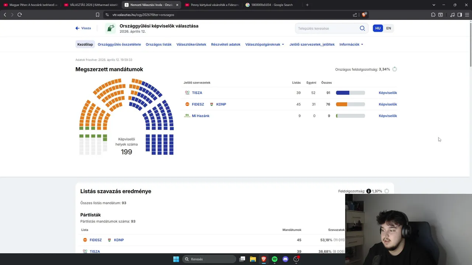Click into the Település keresése search field
Image resolution: width=472 pixels, height=265 pixels.
[x=326, y=28]
